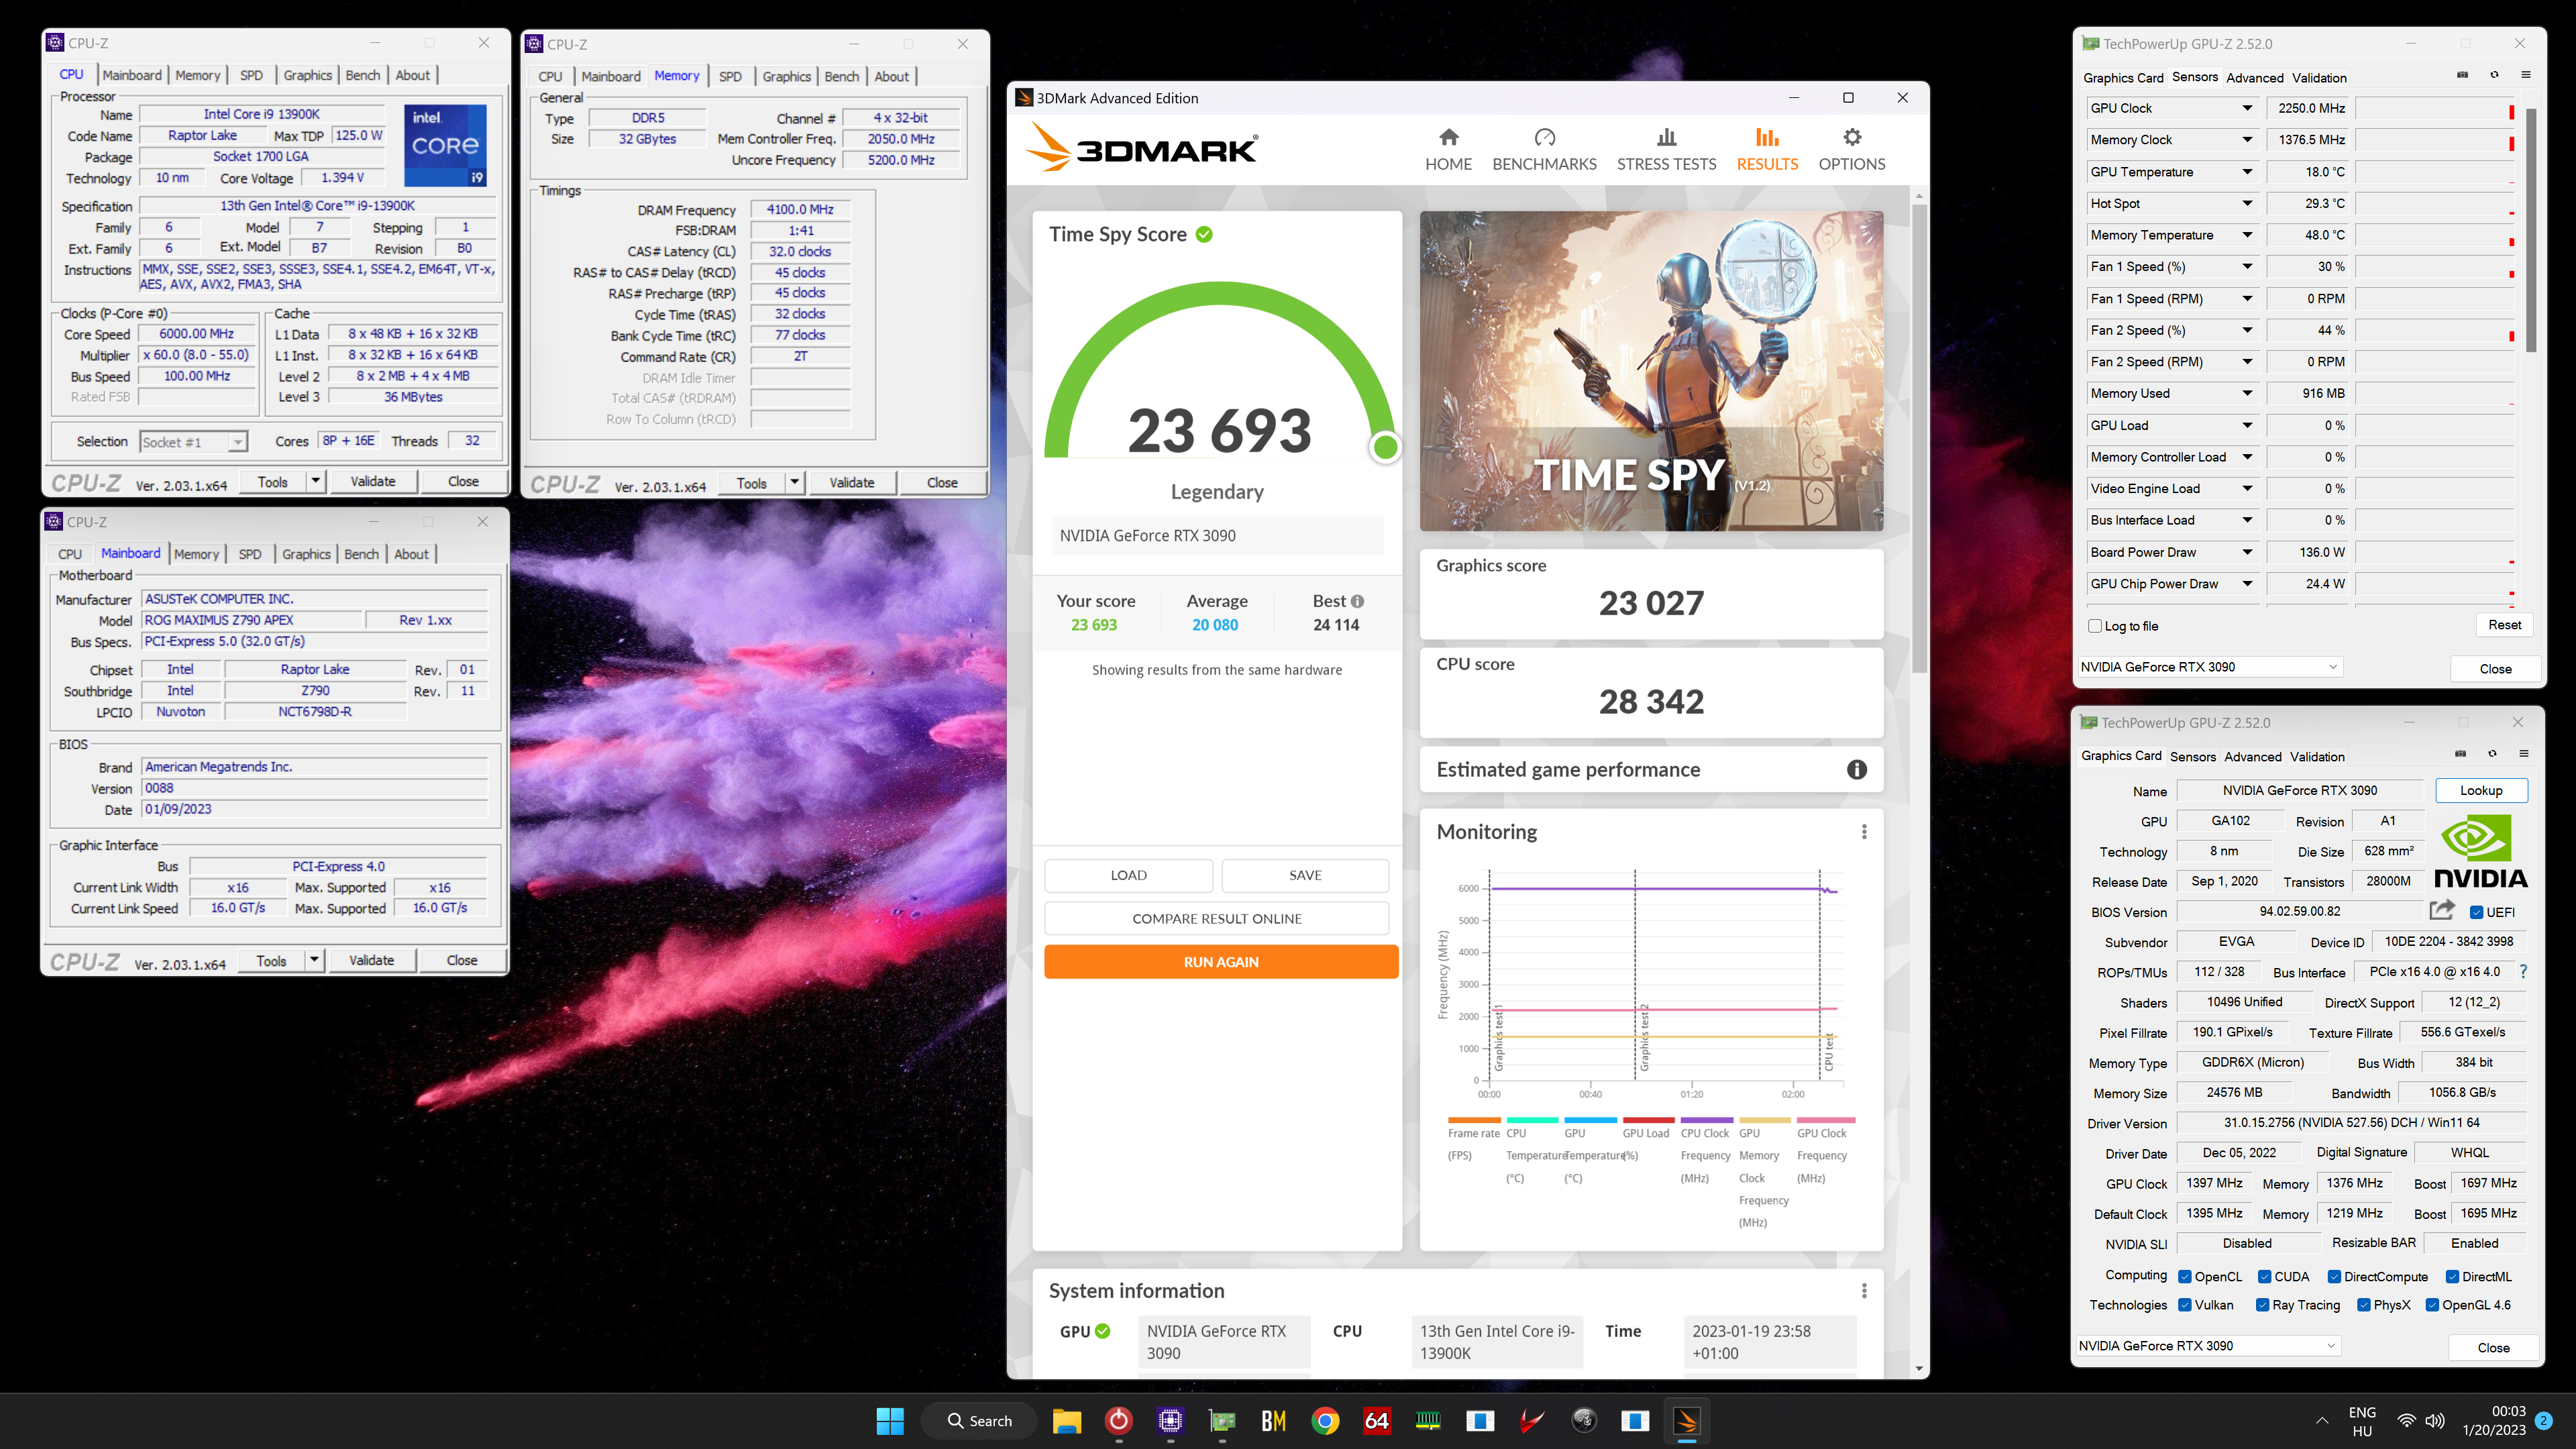Open AIDA64 taskbar icon
Viewport: 2576px width, 1449px height.
coord(1377,1420)
